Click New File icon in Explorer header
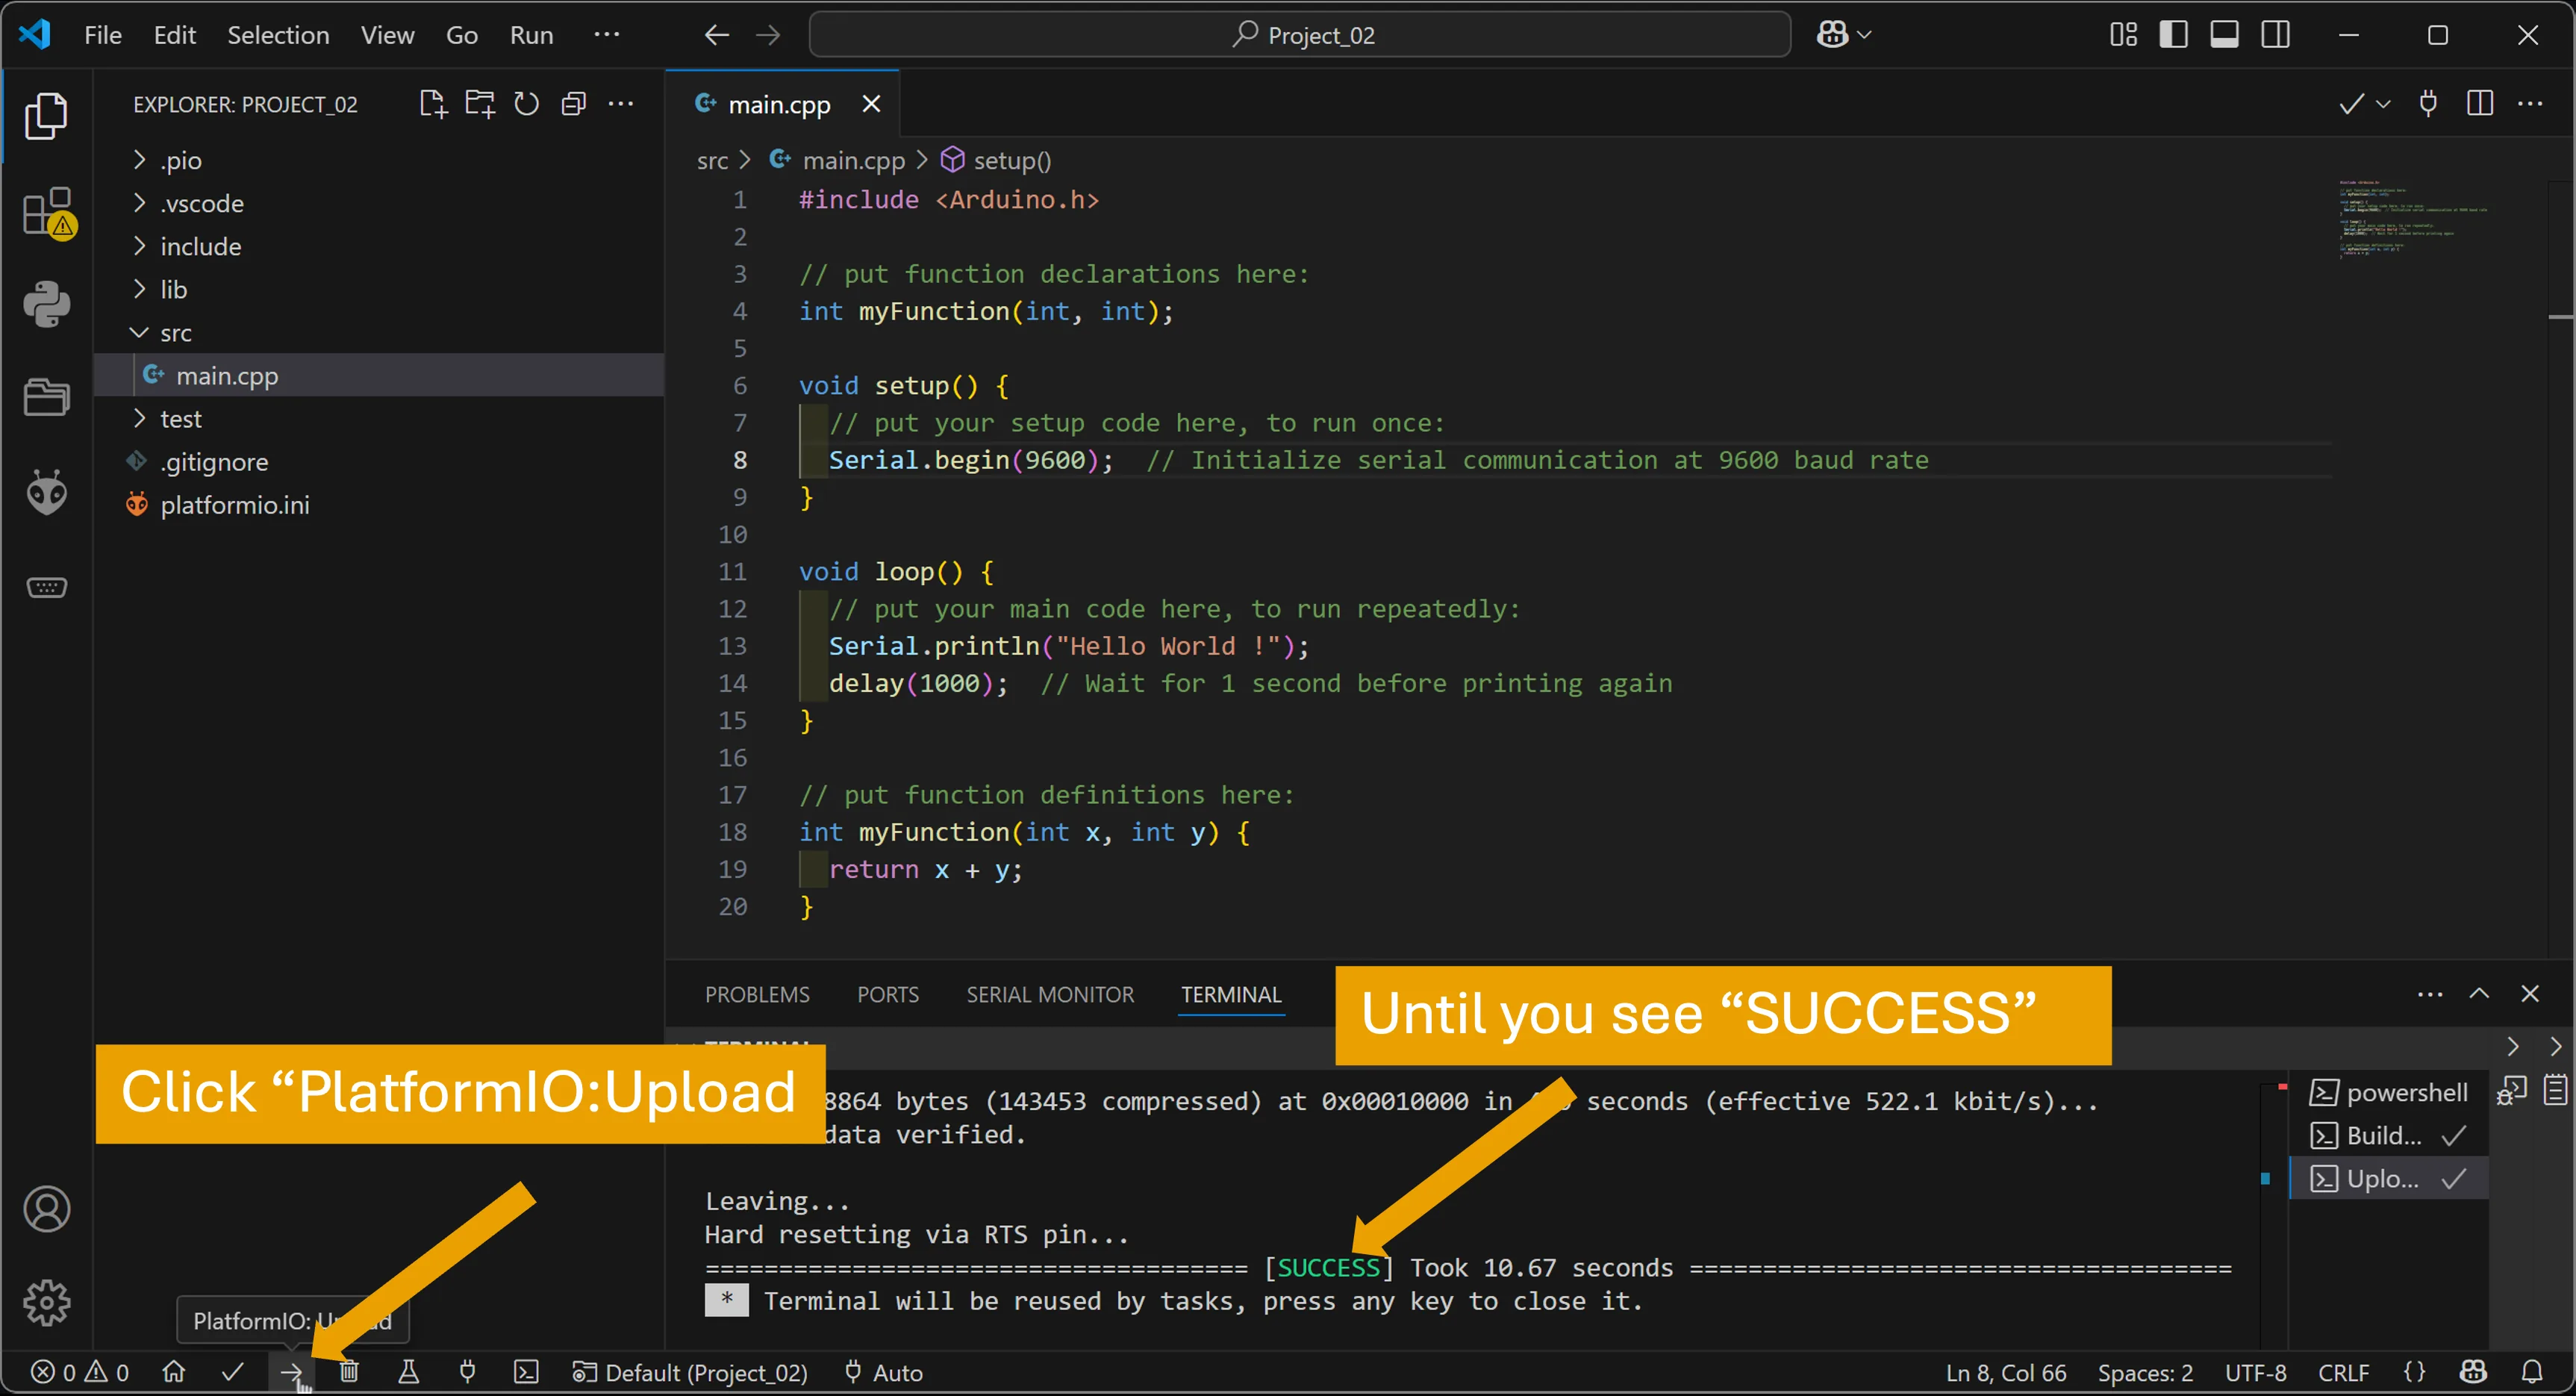Image resolution: width=2576 pixels, height=1396 pixels. [x=432, y=104]
